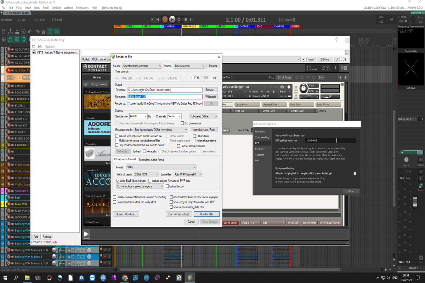Open the Source dropdown (Selected tracks stems)
425x283 pixels.
point(142,66)
